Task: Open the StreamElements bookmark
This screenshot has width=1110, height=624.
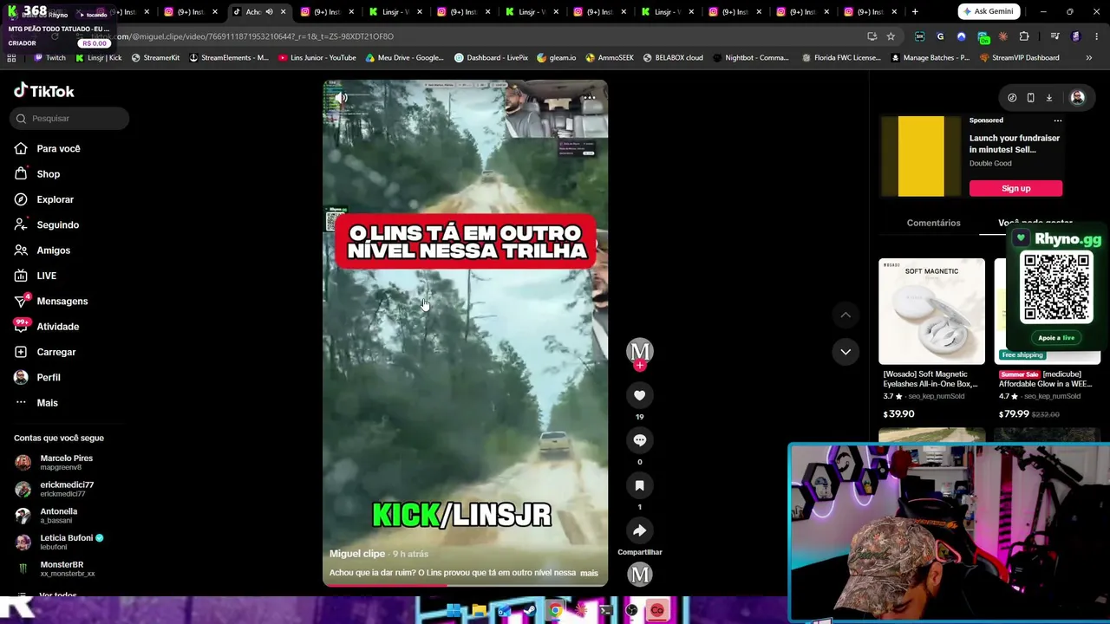Action: pos(229,58)
